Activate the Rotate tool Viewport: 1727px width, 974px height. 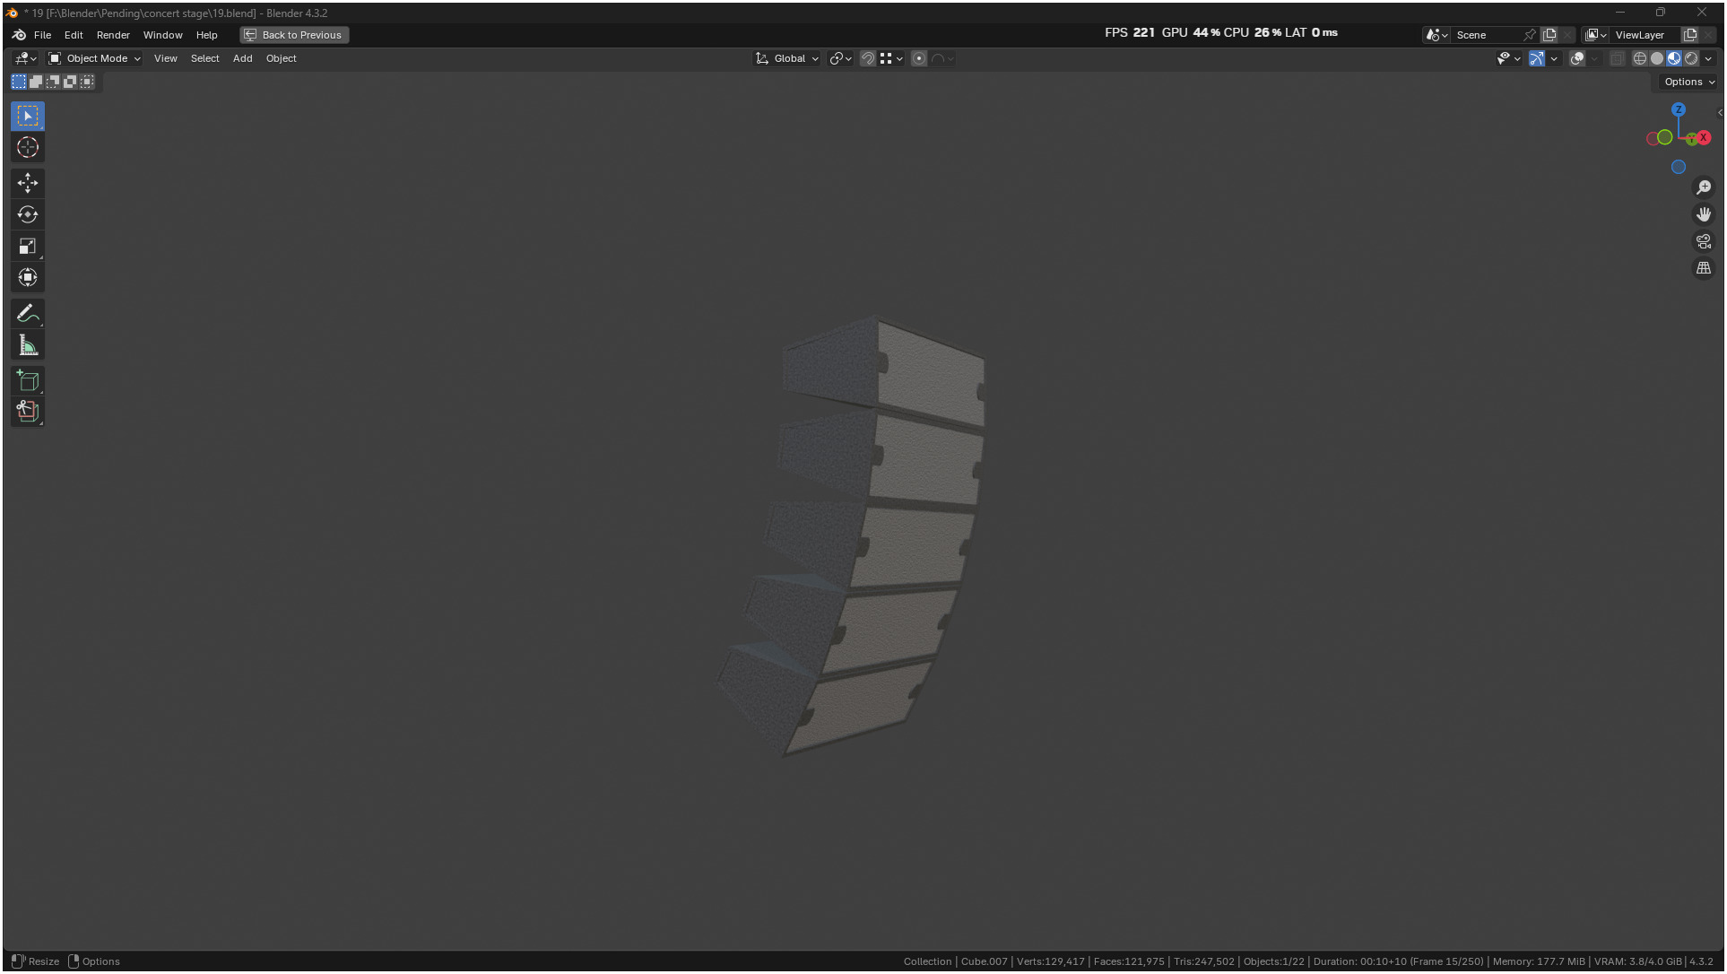pos(28,214)
